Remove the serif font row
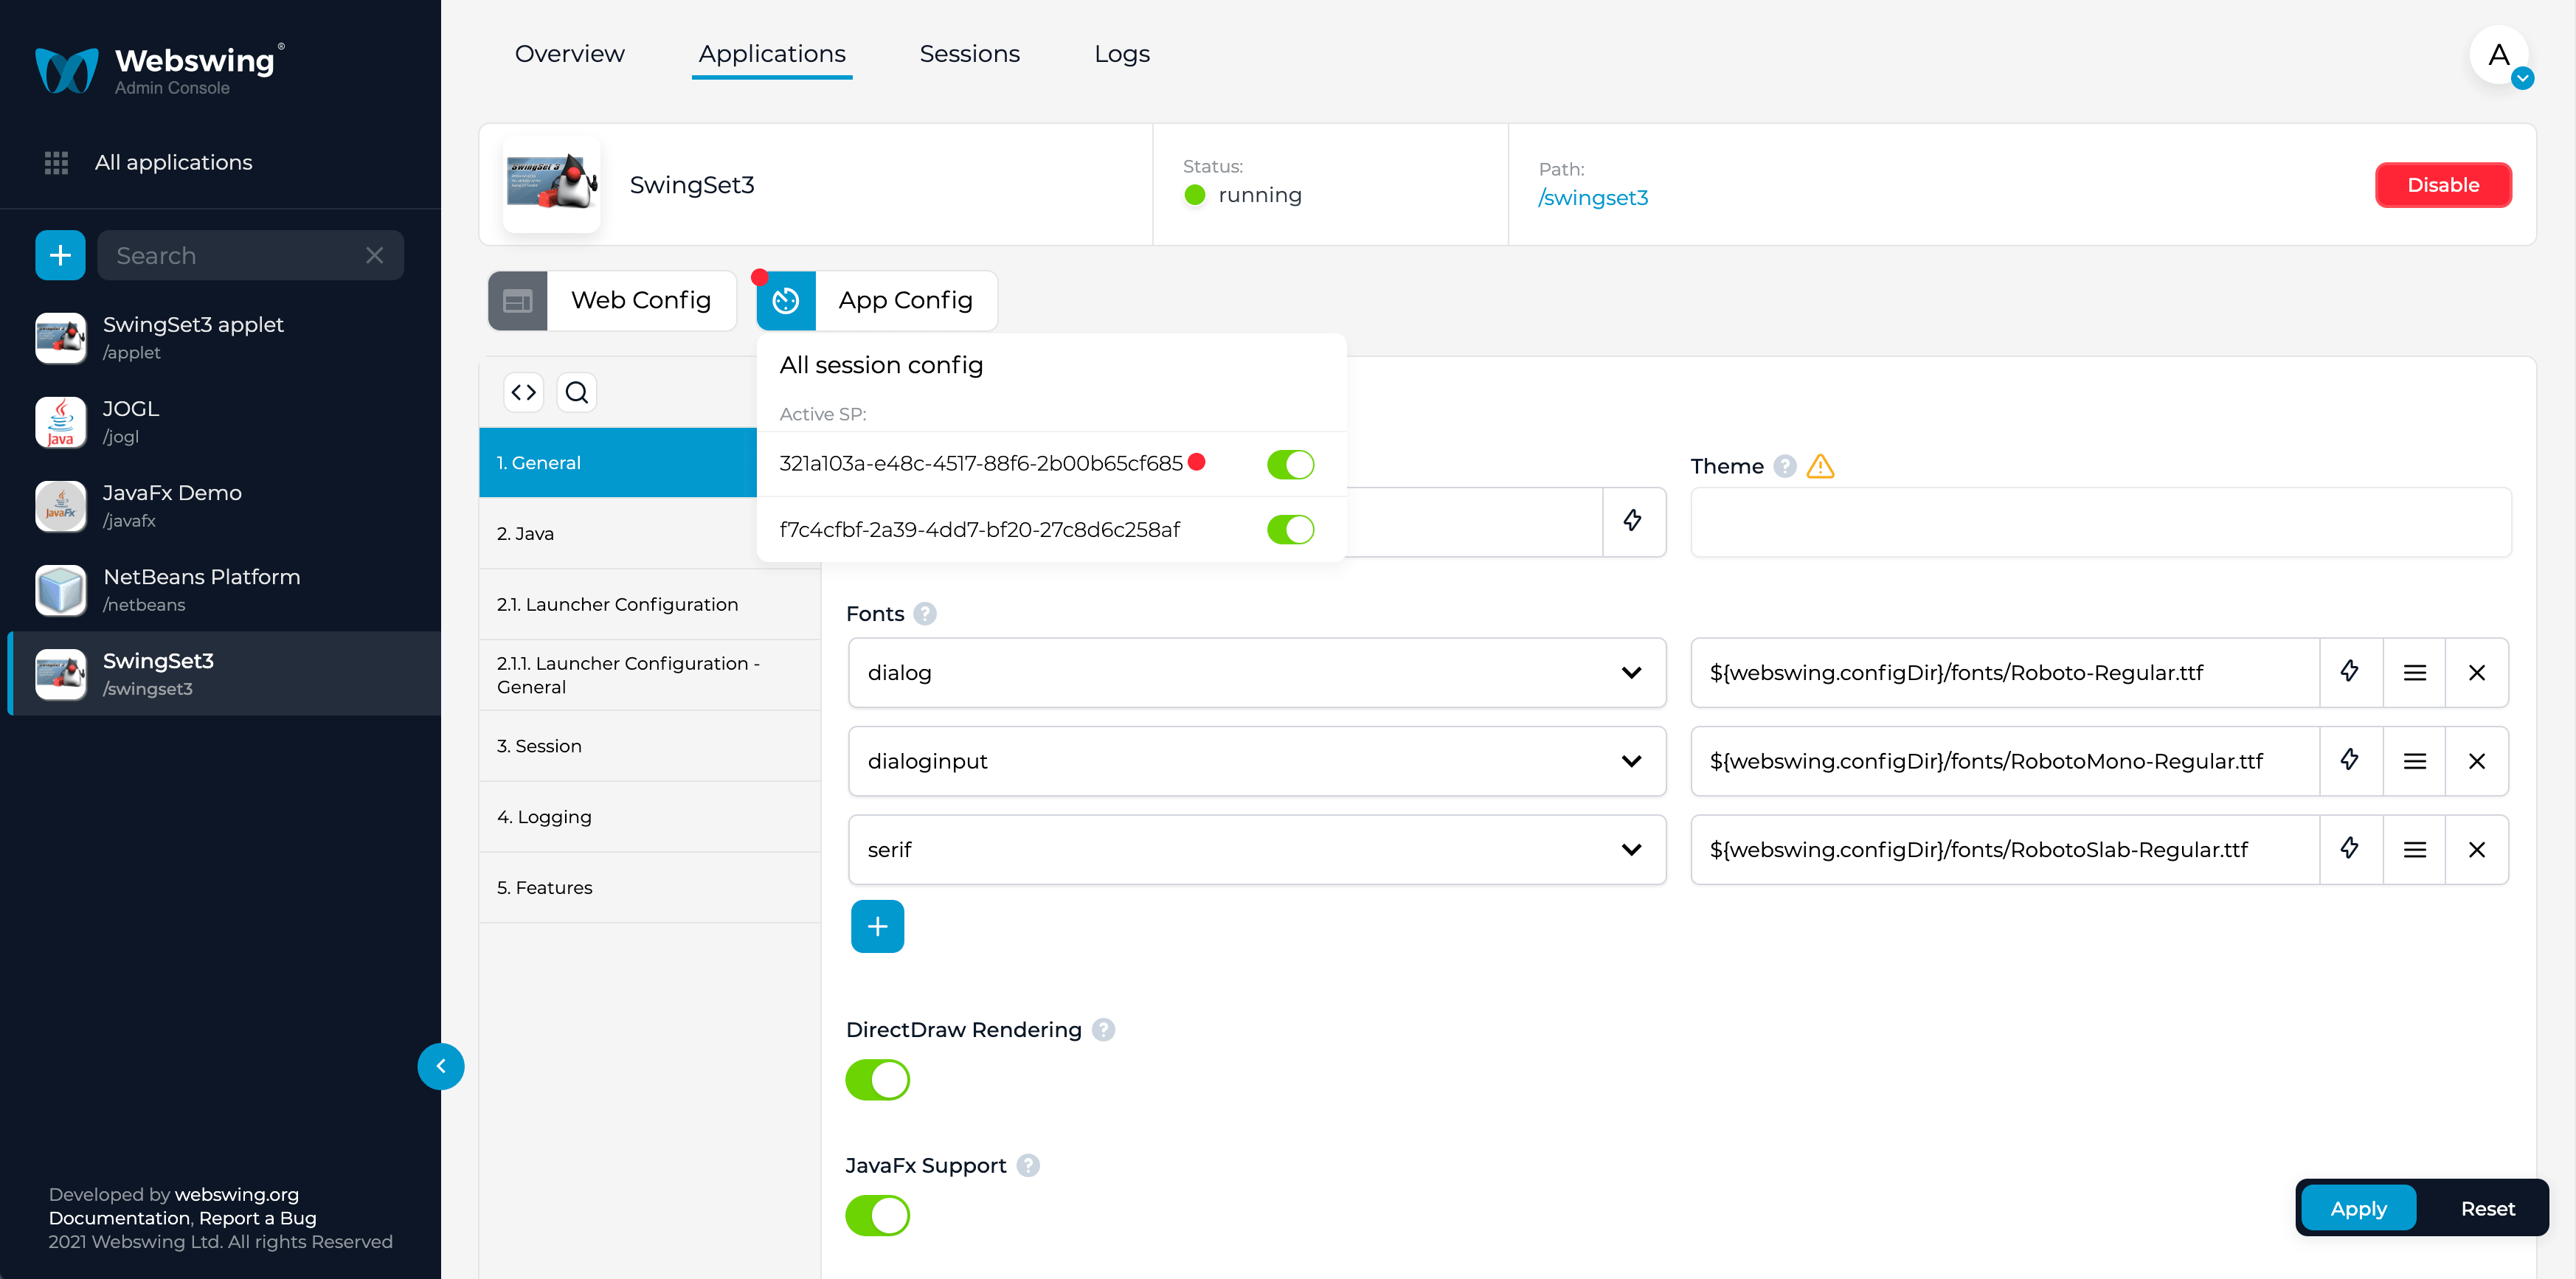Viewport: 2576px width, 1279px height. pyautogui.click(x=2477, y=849)
